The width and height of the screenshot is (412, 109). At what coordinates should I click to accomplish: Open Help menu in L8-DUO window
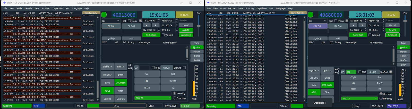pos(290,8)
